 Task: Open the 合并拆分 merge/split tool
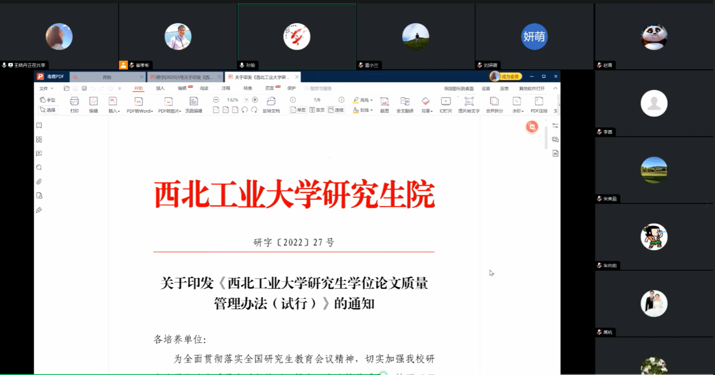click(x=494, y=104)
